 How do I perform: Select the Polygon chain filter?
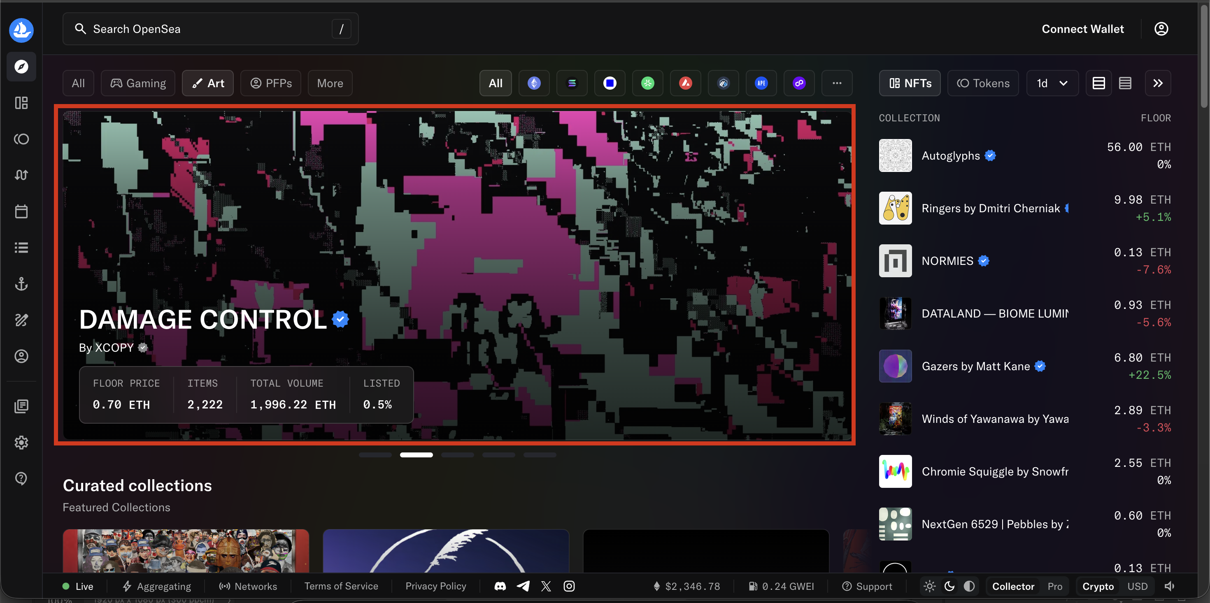pyautogui.click(x=799, y=83)
